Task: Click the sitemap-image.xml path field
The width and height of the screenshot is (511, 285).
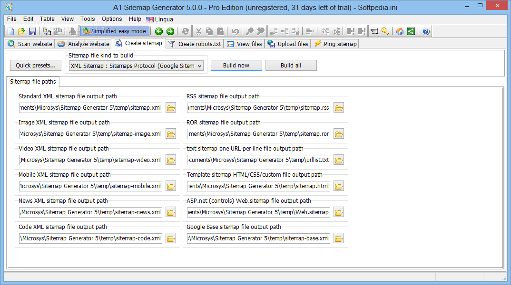Action: (x=90, y=134)
